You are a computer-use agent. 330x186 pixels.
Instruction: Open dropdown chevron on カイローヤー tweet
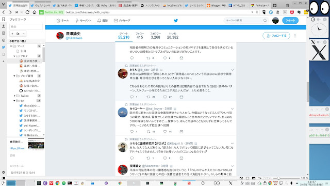(x=232, y=109)
